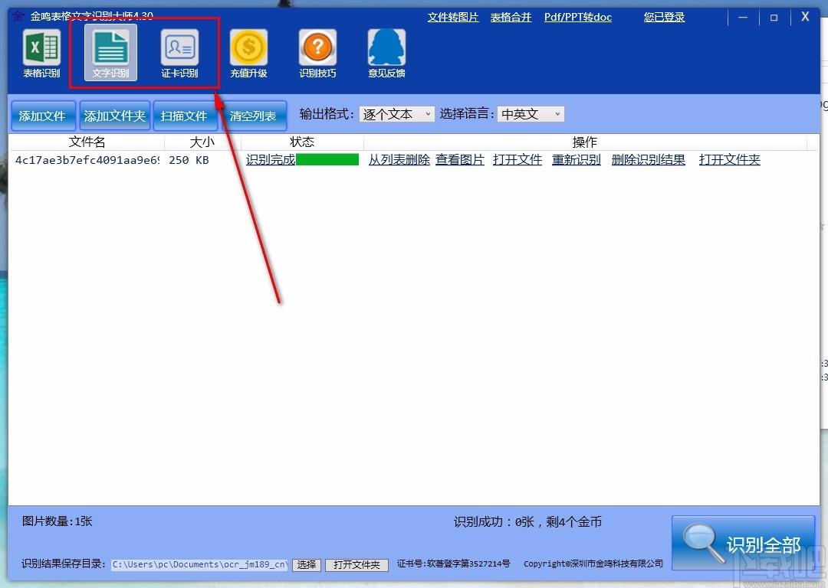Click 打开文件夹 link in the file row
Image resolution: width=828 pixels, height=588 pixels.
pos(730,160)
